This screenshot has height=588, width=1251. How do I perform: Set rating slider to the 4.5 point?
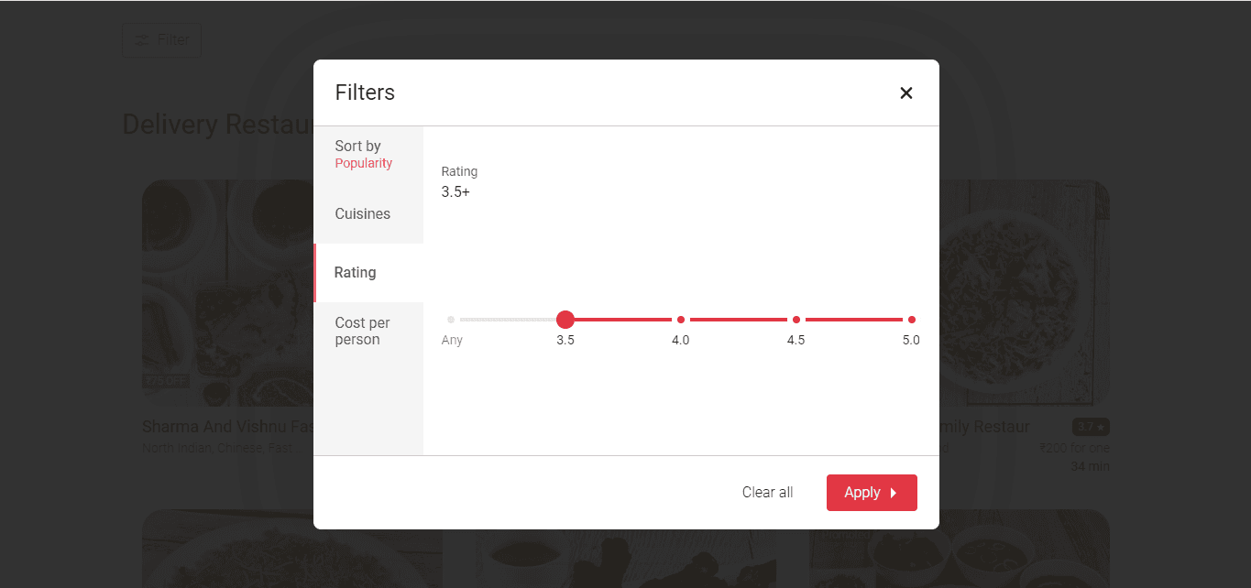tap(796, 320)
